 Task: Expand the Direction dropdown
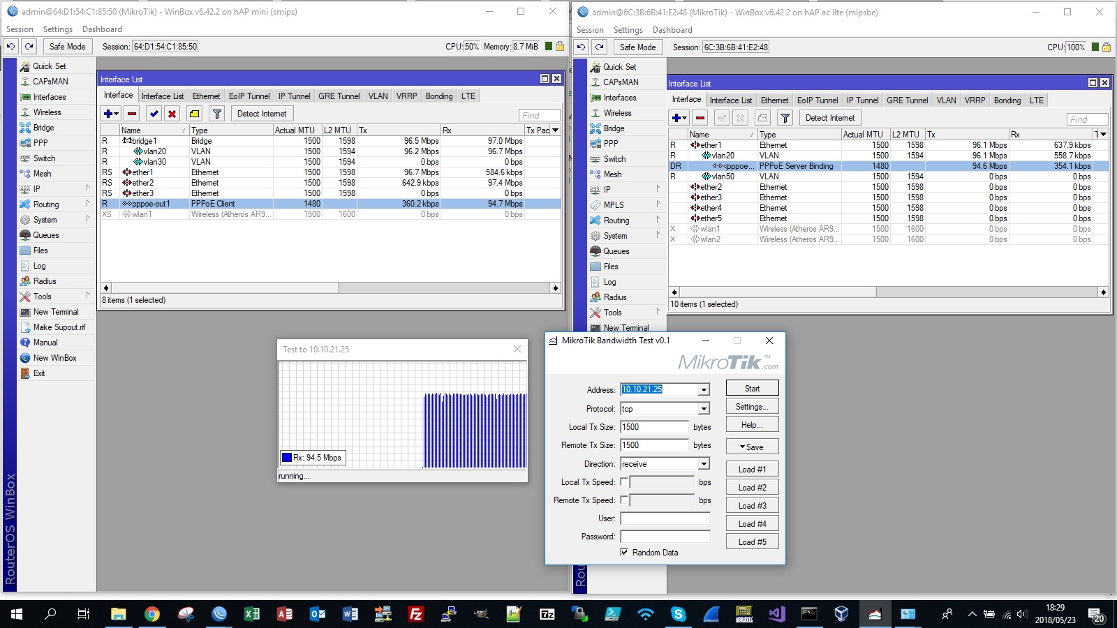704,464
